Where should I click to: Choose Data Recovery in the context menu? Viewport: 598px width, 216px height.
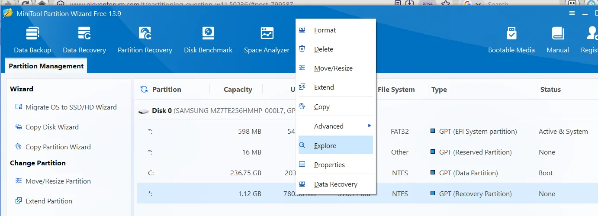[336, 184]
